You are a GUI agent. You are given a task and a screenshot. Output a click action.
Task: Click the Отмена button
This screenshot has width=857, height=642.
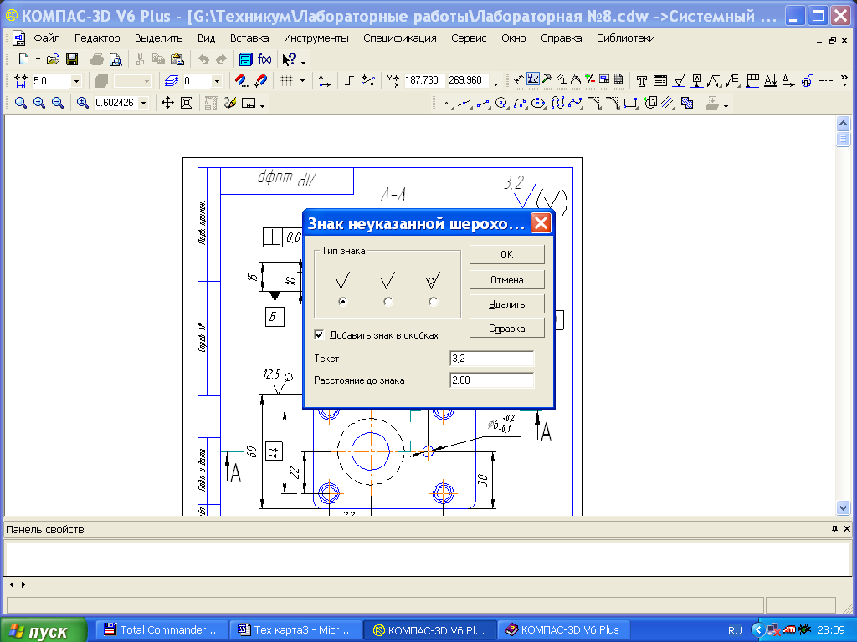pyautogui.click(x=506, y=279)
